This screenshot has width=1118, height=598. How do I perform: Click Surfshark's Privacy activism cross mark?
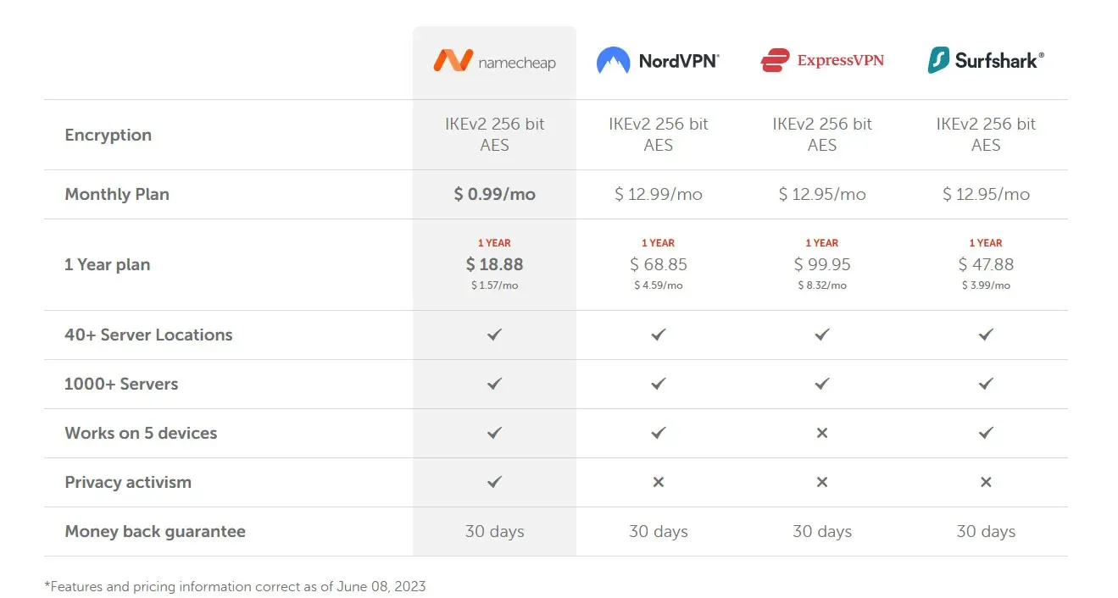pyautogui.click(x=985, y=482)
